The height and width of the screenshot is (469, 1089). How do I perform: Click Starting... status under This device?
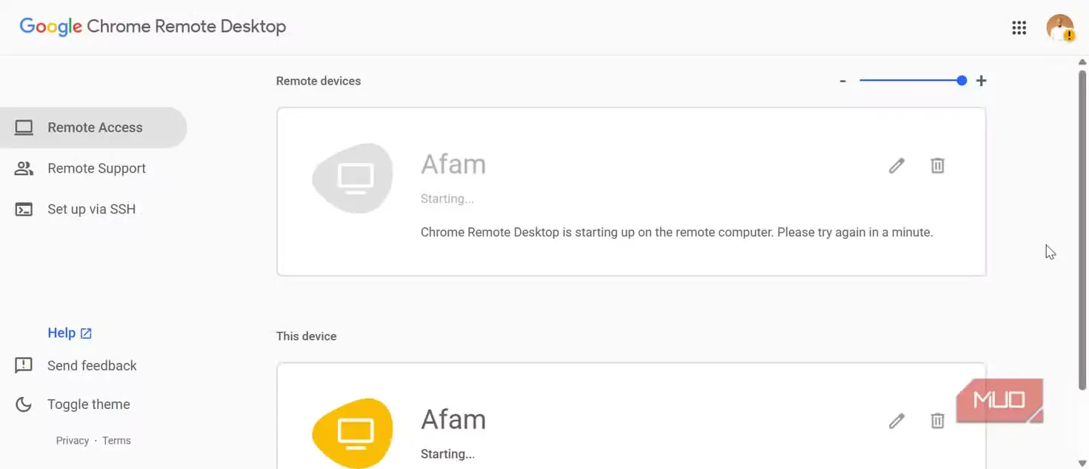[447, 453]
